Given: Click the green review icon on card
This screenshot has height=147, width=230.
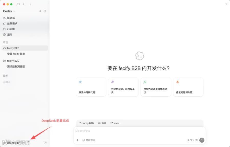Looking at the screenshot, I should click(145, 82).
